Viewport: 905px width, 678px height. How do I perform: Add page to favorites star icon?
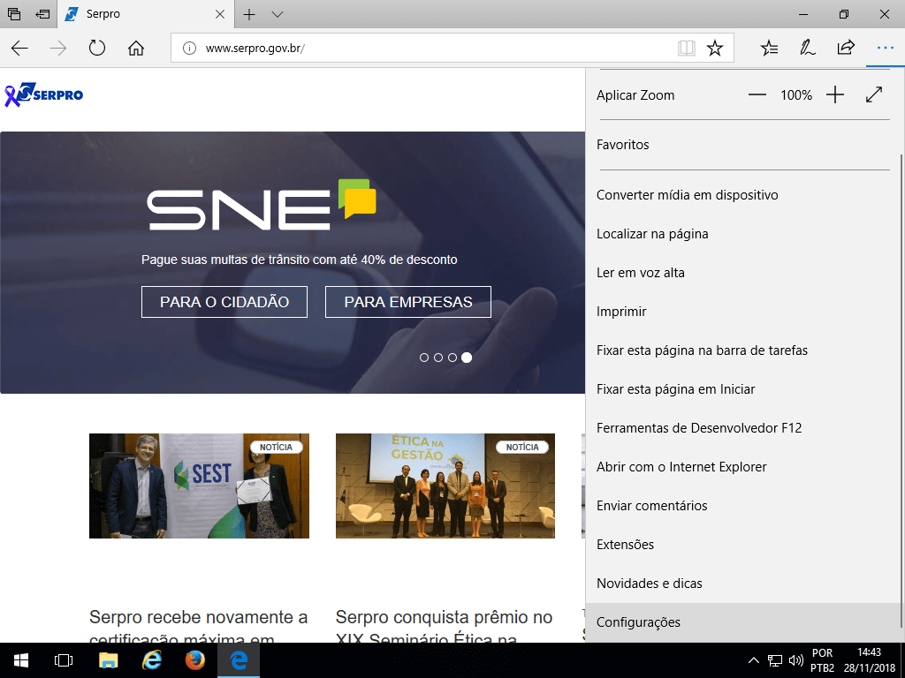(715, 49)
